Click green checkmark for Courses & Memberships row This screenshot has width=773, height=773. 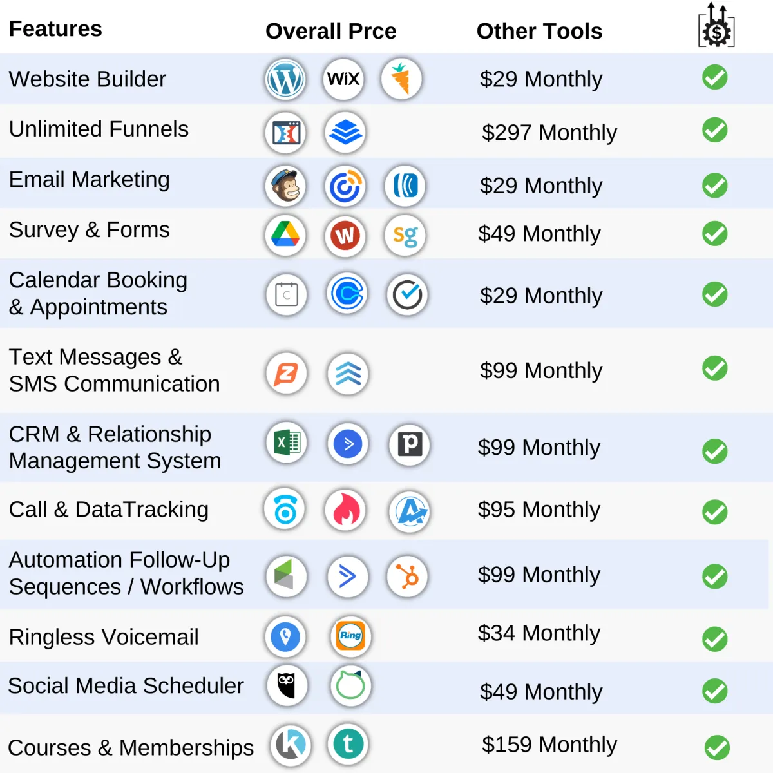pos(717,748)
